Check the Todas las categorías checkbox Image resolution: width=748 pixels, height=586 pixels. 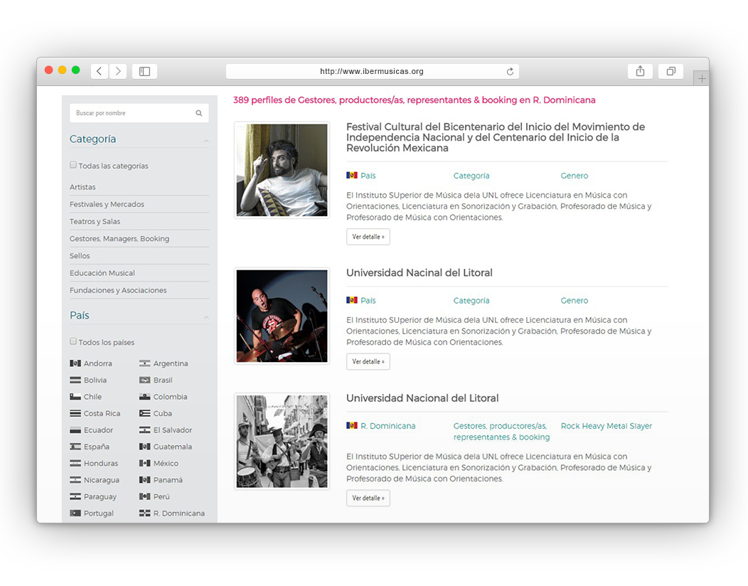(73, 165)
